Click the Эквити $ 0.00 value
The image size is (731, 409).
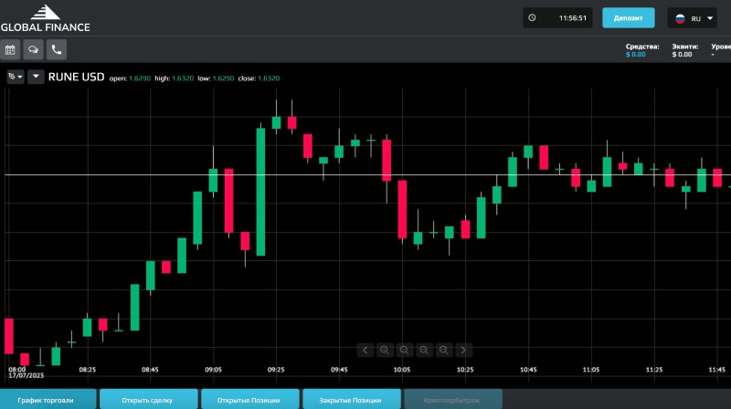(x=684, y=50)
